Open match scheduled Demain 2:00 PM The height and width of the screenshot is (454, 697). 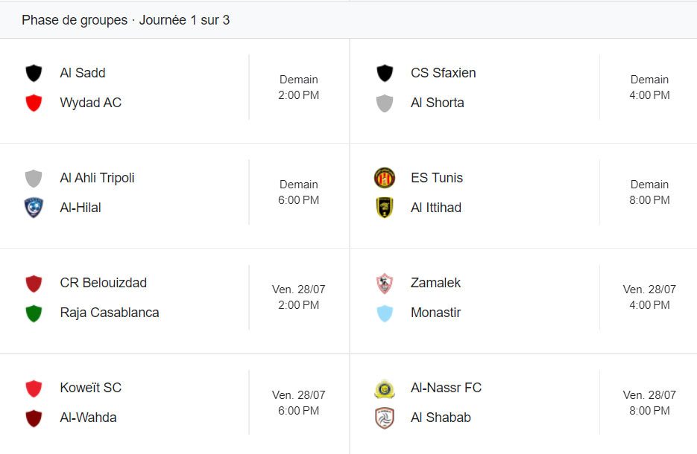pyautogui.click(x=298, y=87)
